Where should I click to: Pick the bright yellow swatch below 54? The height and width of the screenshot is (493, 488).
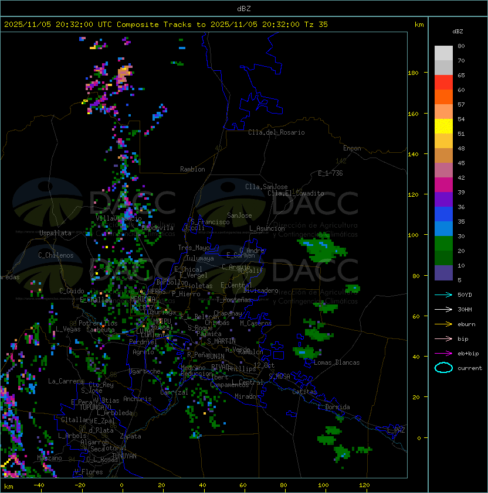(x=443, y=126)
